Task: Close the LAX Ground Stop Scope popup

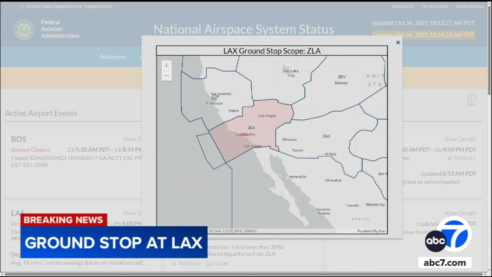Action: (398, 42)
